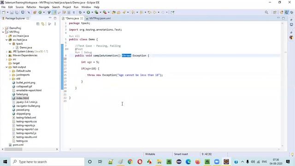Collapse the tpack package

coord(10,44)
